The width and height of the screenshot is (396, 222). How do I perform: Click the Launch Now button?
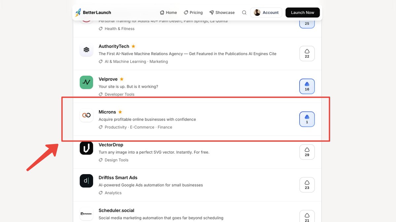tap(303, 13)
